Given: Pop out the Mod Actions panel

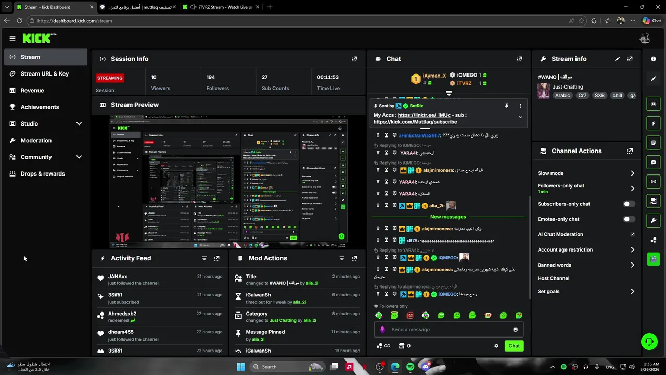Looking at the screenshot, I should [x=354, y=258].
